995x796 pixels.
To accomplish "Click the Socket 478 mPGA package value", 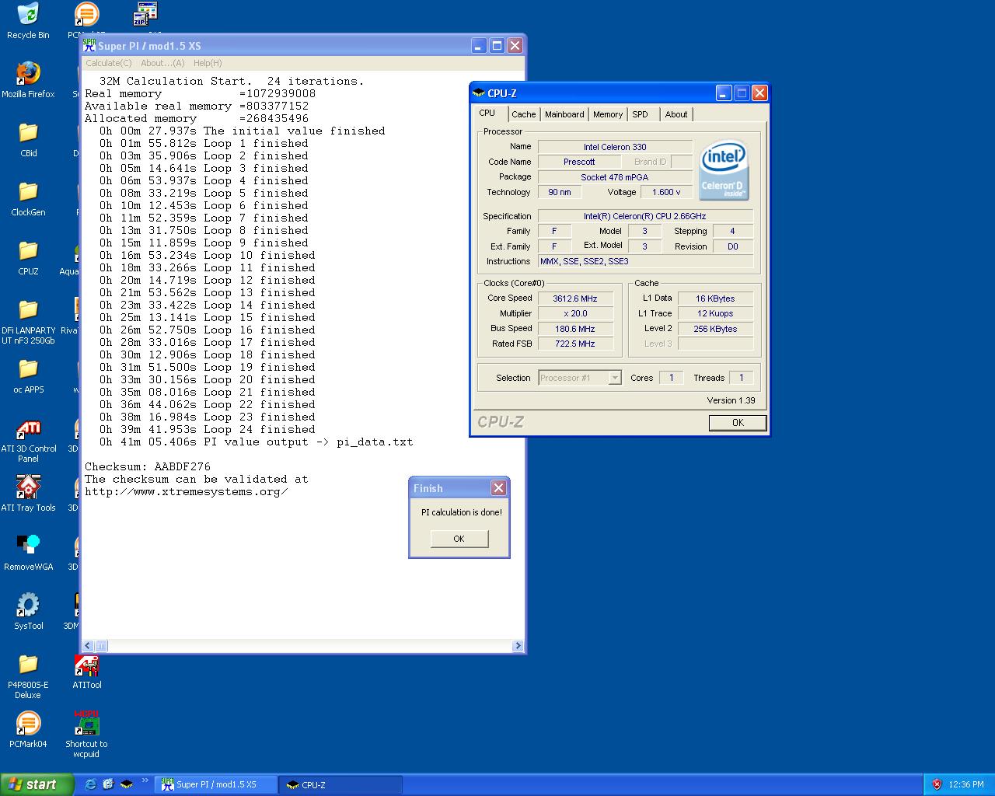I will point(615,177).
